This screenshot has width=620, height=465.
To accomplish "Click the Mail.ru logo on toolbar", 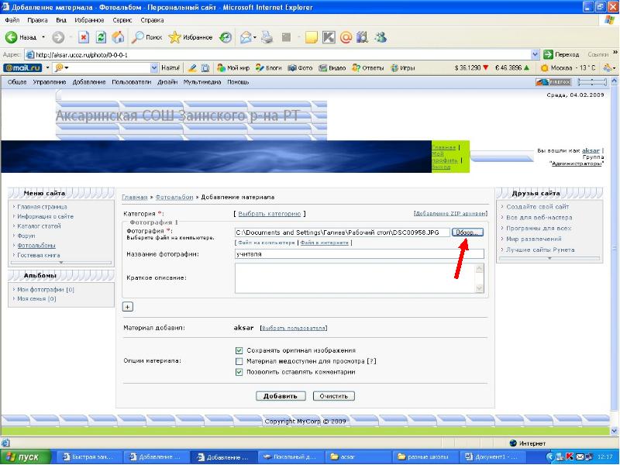I will click(26, 68).
